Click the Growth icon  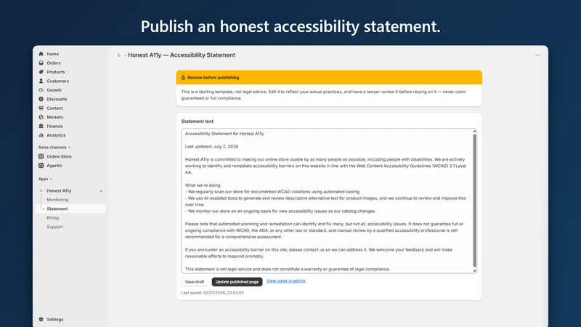click(41, 90)
